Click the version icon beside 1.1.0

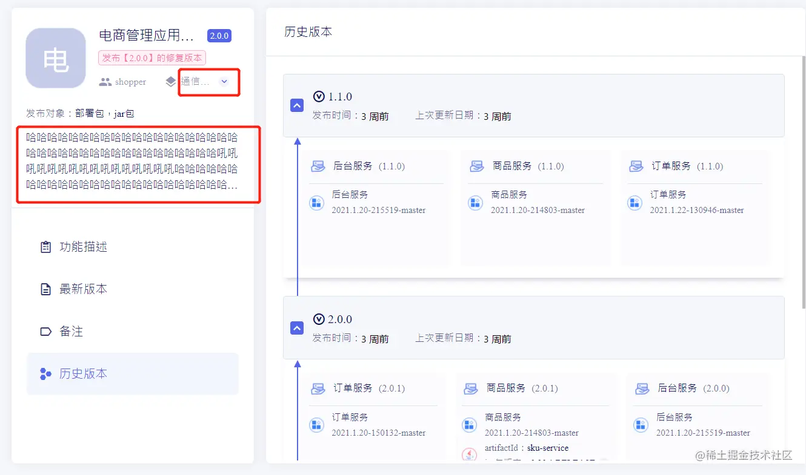point(319,96)
